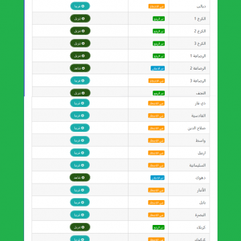Click the coming-soon button for ديالى
Viewport: 241px width, 241px height.
[x=80, y=6]
